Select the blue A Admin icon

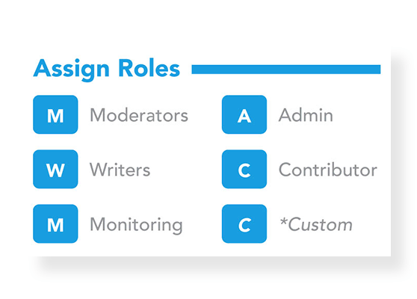244,114
